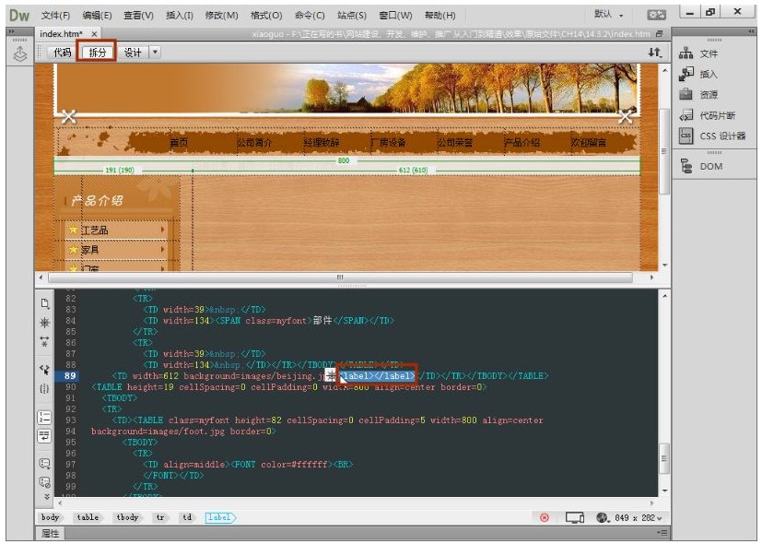Switch to 设计 (Design) view

pyautogui.click(x=133, y=53)
